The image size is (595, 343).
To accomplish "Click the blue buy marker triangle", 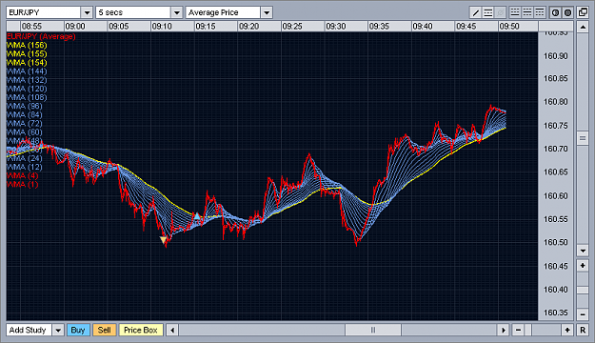I will pos(196,216).
